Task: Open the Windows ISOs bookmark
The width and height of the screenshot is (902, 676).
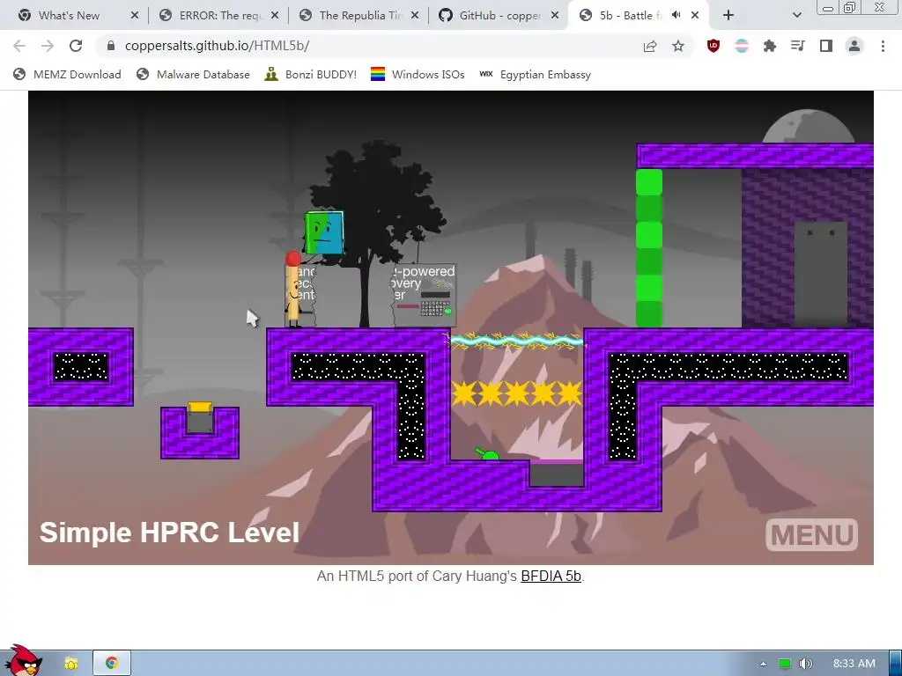Action: pos(418,74)
